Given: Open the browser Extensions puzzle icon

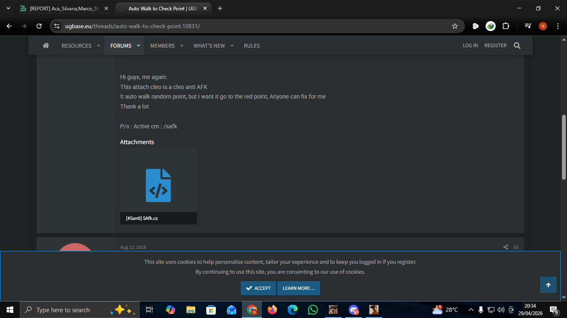Looking at the screenshot, I should coord(506,26).
